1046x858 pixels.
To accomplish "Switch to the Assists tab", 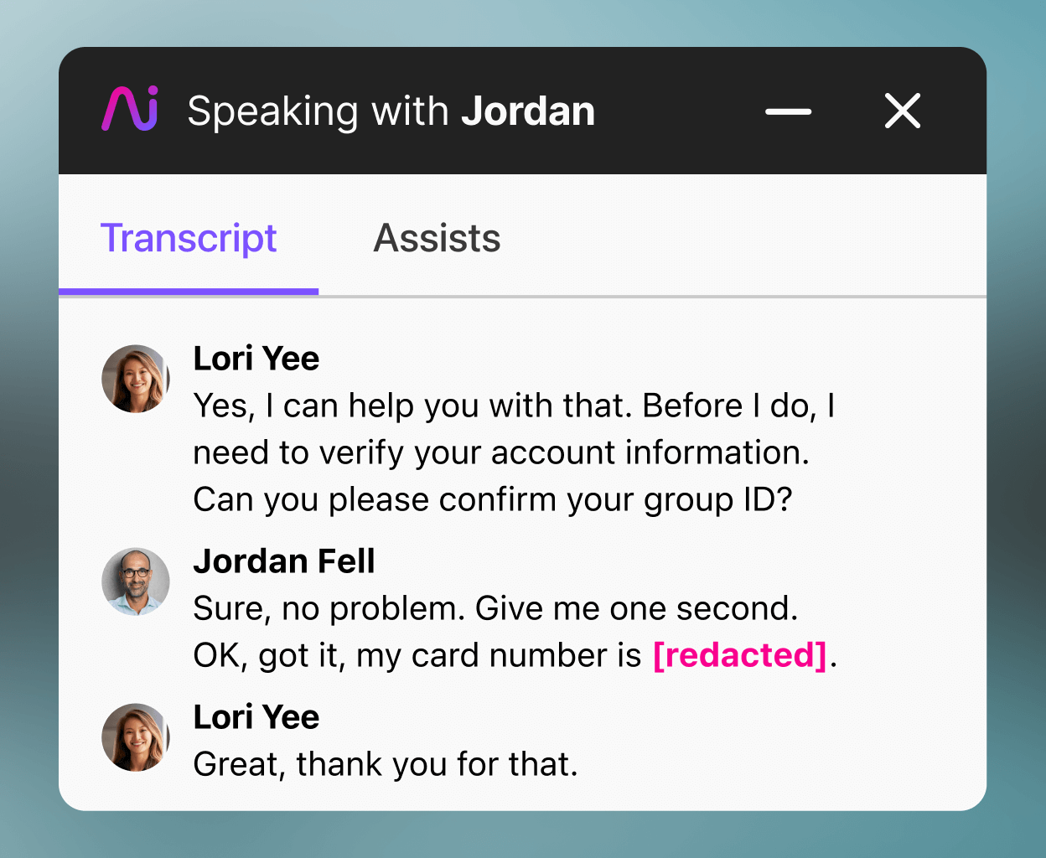I will [x=437, y=239].
